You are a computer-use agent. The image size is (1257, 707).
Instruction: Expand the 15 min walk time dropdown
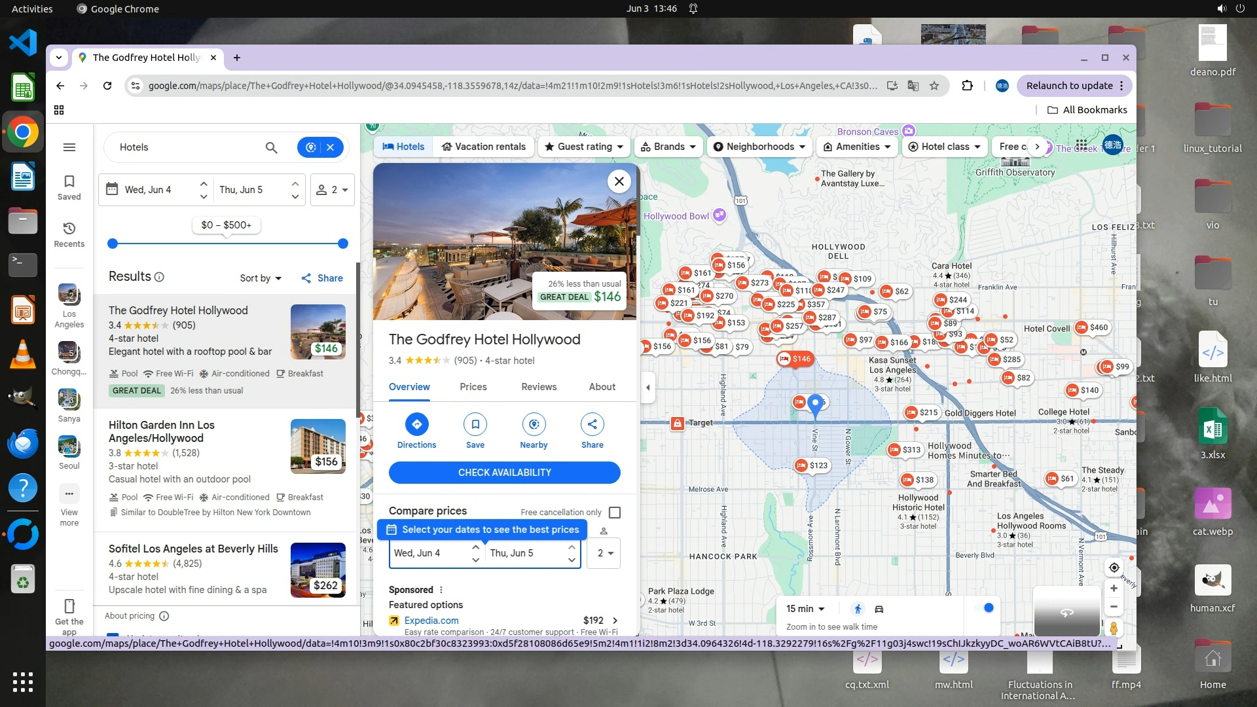(805, 609)
